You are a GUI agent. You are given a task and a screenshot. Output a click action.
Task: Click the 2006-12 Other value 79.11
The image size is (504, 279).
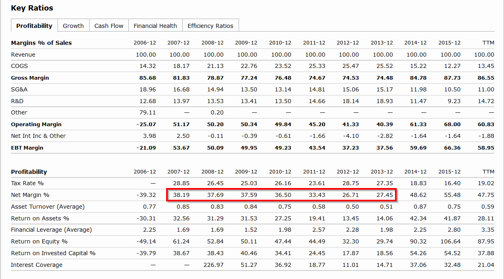(x=147, y=112)
